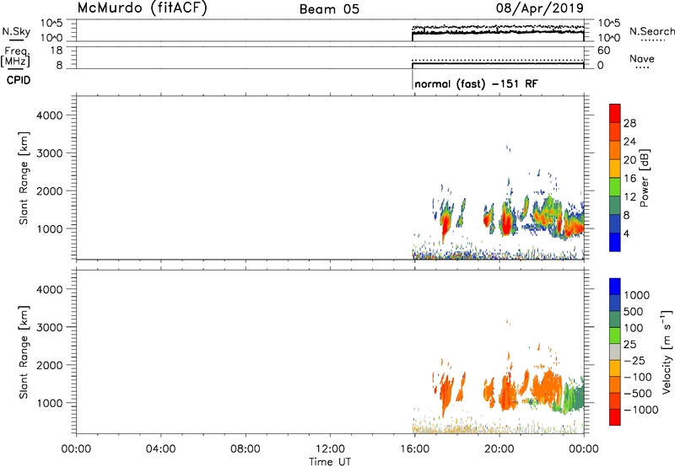
Task: Click the 4000 tick of the power panel
Action: [x=50, y=115]
